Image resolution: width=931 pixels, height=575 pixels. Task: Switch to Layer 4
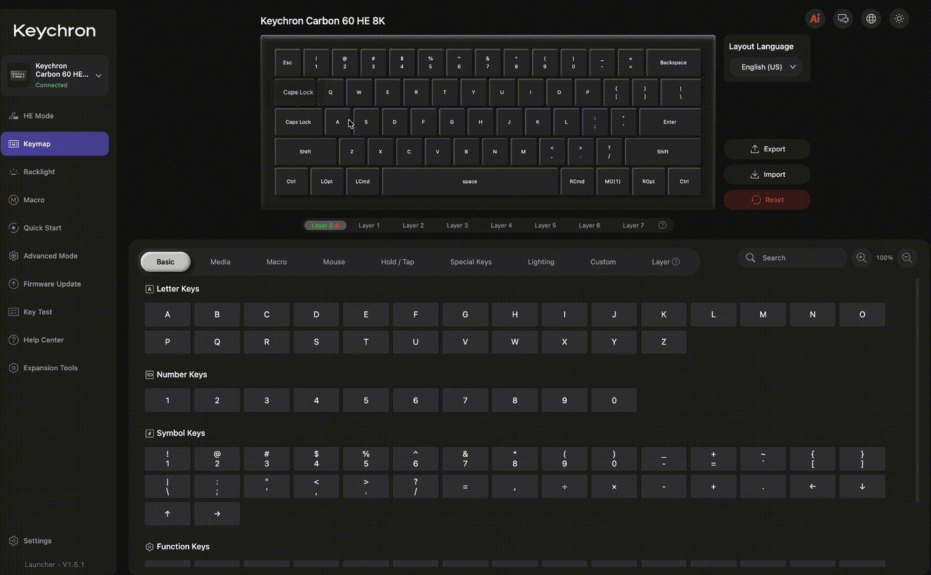(x=501, y=225)
